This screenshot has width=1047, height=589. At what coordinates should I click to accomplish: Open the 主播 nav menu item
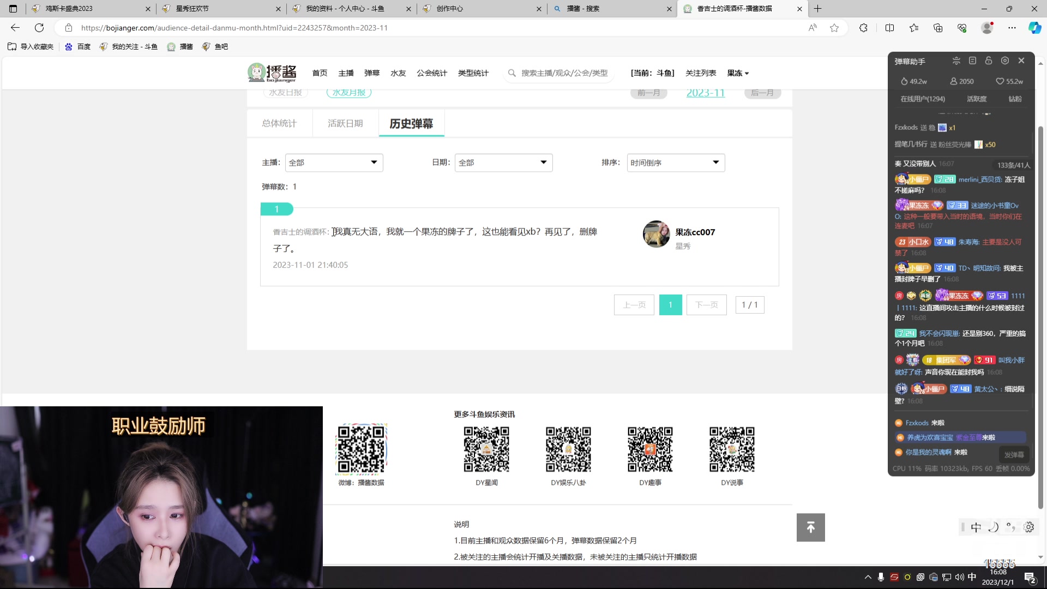[346, 73]
